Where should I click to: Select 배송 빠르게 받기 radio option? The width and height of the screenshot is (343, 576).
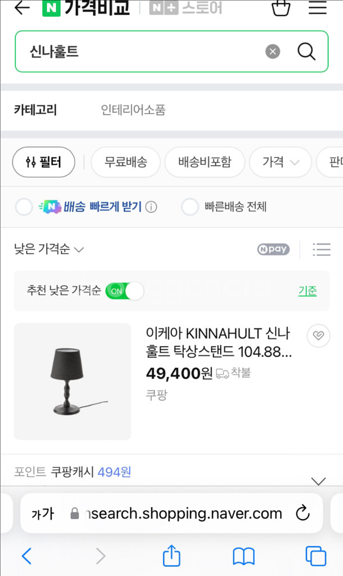[x=24, y=207]
